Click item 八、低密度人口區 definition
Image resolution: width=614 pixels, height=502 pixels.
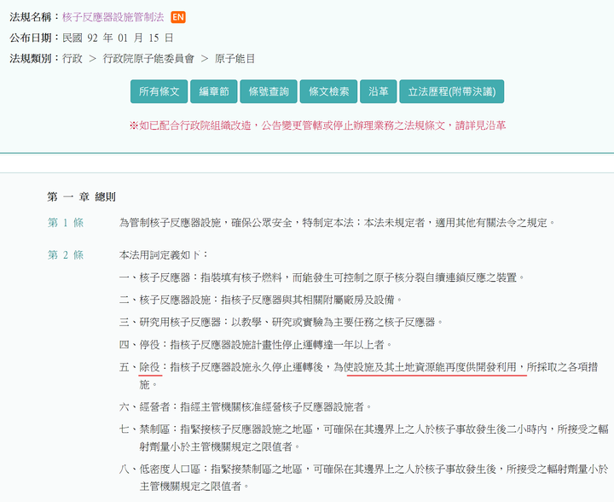(x=364, y=478)
